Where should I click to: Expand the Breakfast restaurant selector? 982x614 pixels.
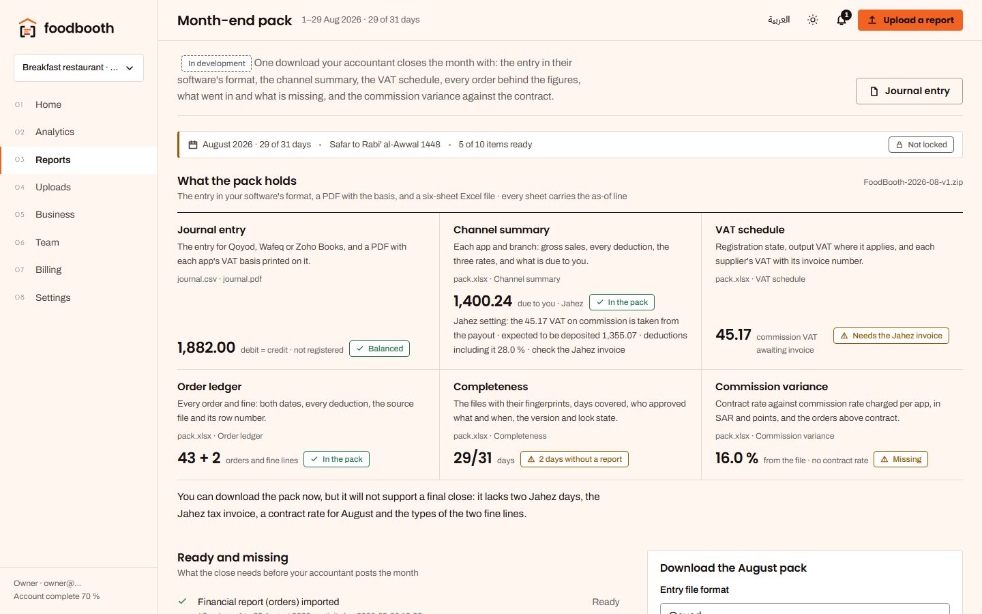pos(78,68)
